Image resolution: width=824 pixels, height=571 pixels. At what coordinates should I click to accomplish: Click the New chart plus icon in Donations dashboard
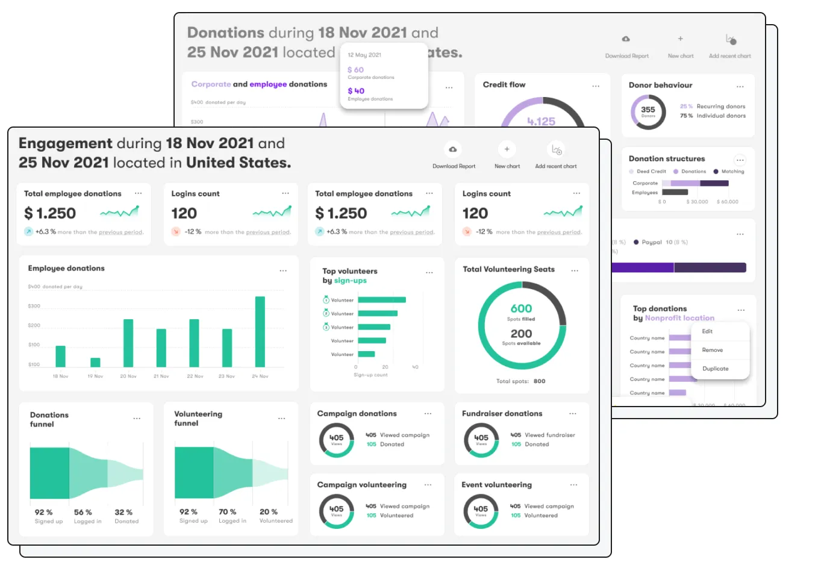(x=681, y=39)
